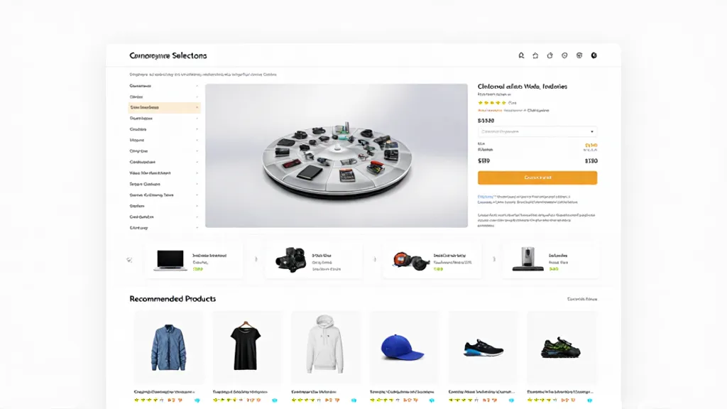Click the left arrow of product carousel
This screenshot has width=727, height=409.
click(x=129, y=260)
